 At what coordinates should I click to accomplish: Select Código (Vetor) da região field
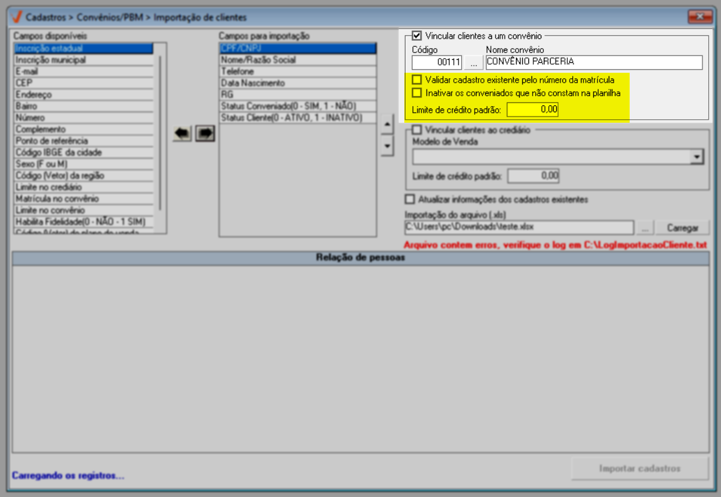pyautogui.click(x=84, y=176)
